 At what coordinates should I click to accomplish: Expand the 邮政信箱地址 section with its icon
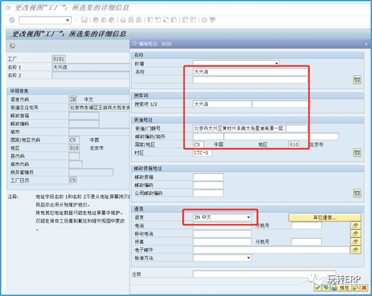pos(357,193)
